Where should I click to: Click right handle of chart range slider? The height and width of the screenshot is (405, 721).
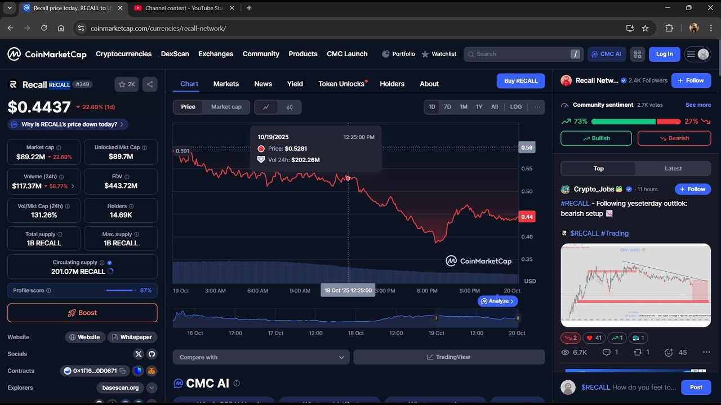coord(518,318)
